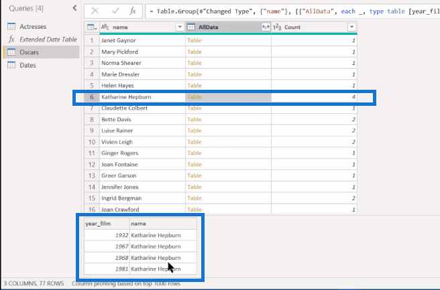
Task: Click the column profiling status text
Action: (x=125, y=283)
